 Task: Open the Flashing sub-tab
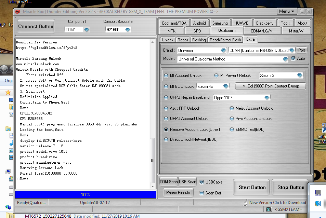coord(199,40)
